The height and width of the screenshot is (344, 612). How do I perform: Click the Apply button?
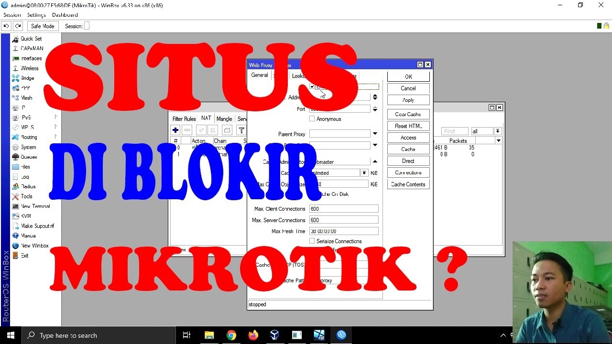pyautogui.click(x=408, y=100)
